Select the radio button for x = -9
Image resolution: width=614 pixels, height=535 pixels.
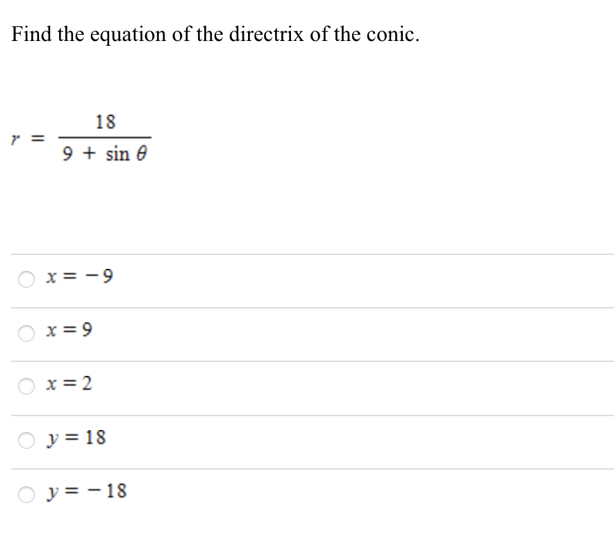coord(26,279)
